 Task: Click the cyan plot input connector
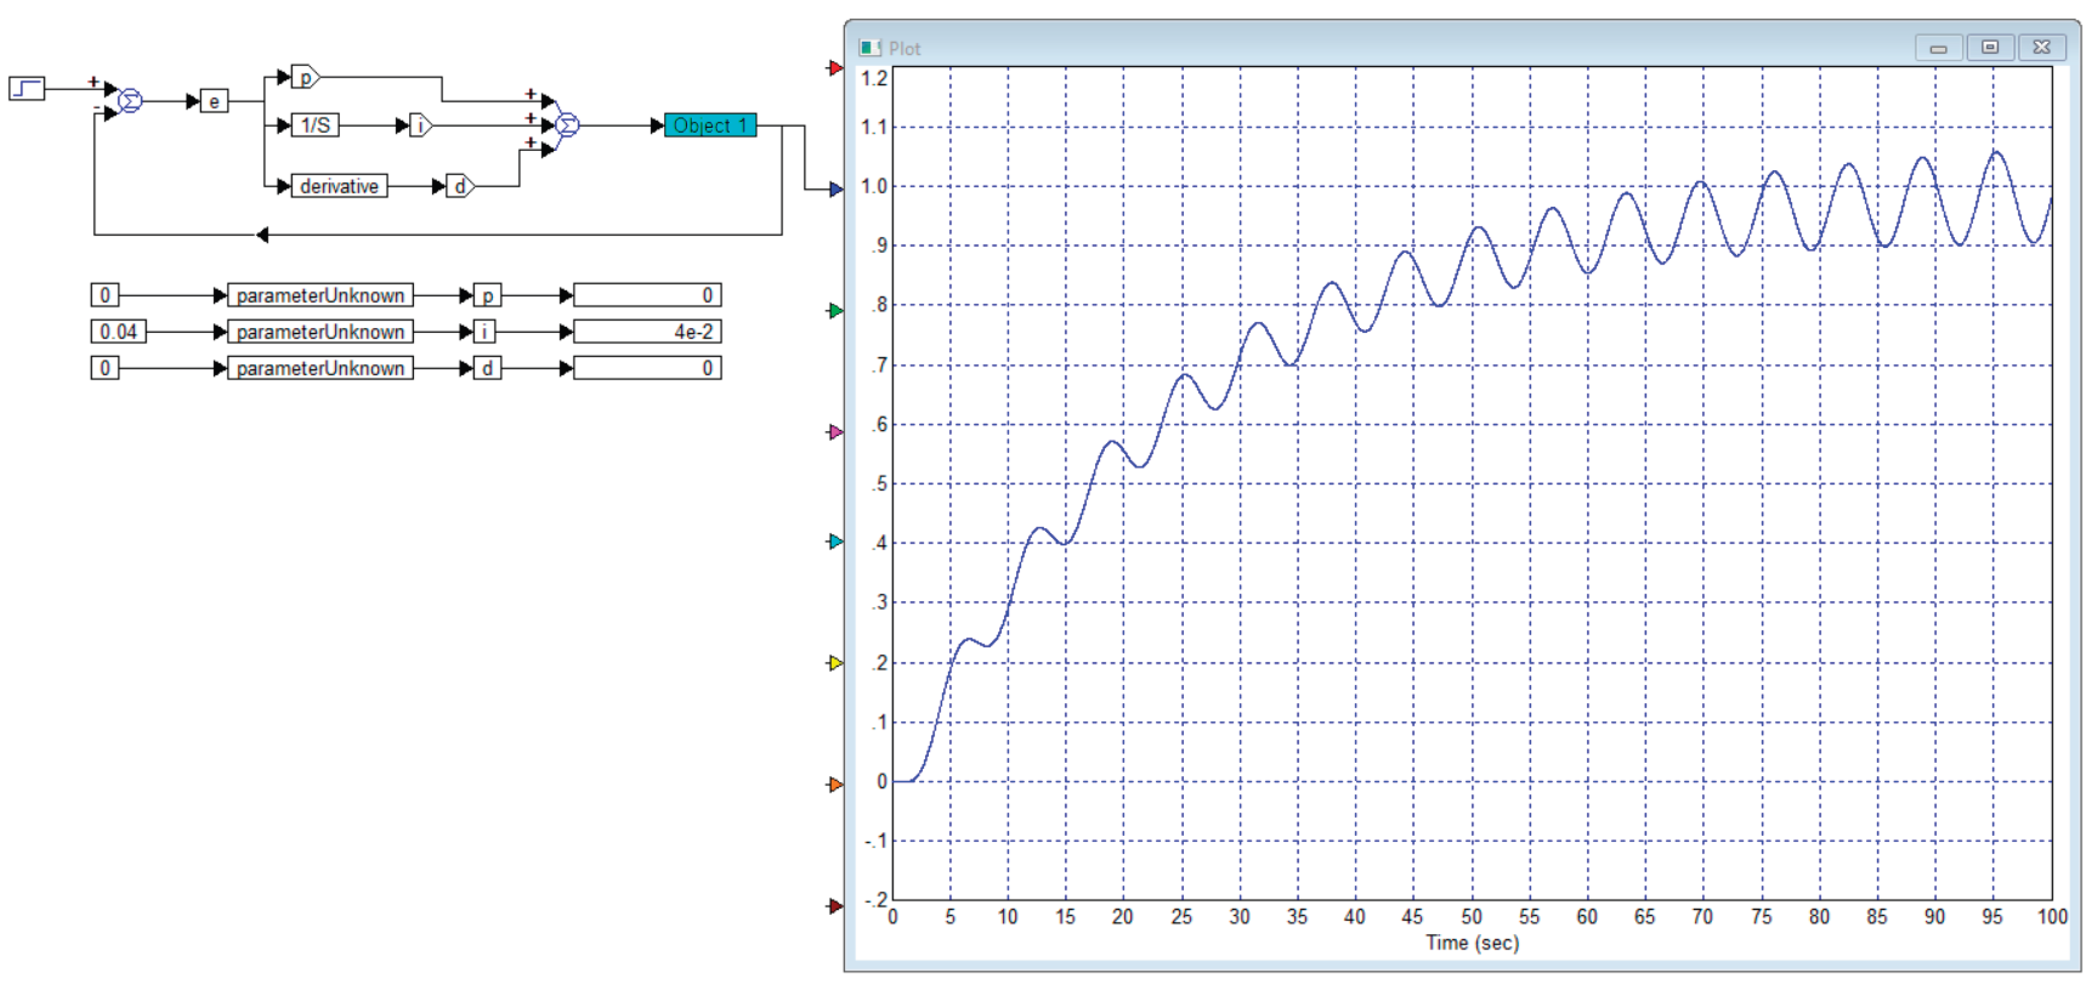tap(835, 541)
